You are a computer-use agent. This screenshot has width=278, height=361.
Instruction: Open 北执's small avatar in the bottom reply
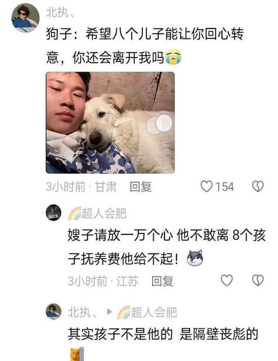[x=54, y=312]
